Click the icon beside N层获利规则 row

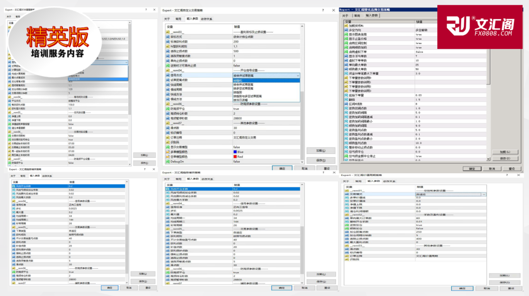click(x=167, y=46)
